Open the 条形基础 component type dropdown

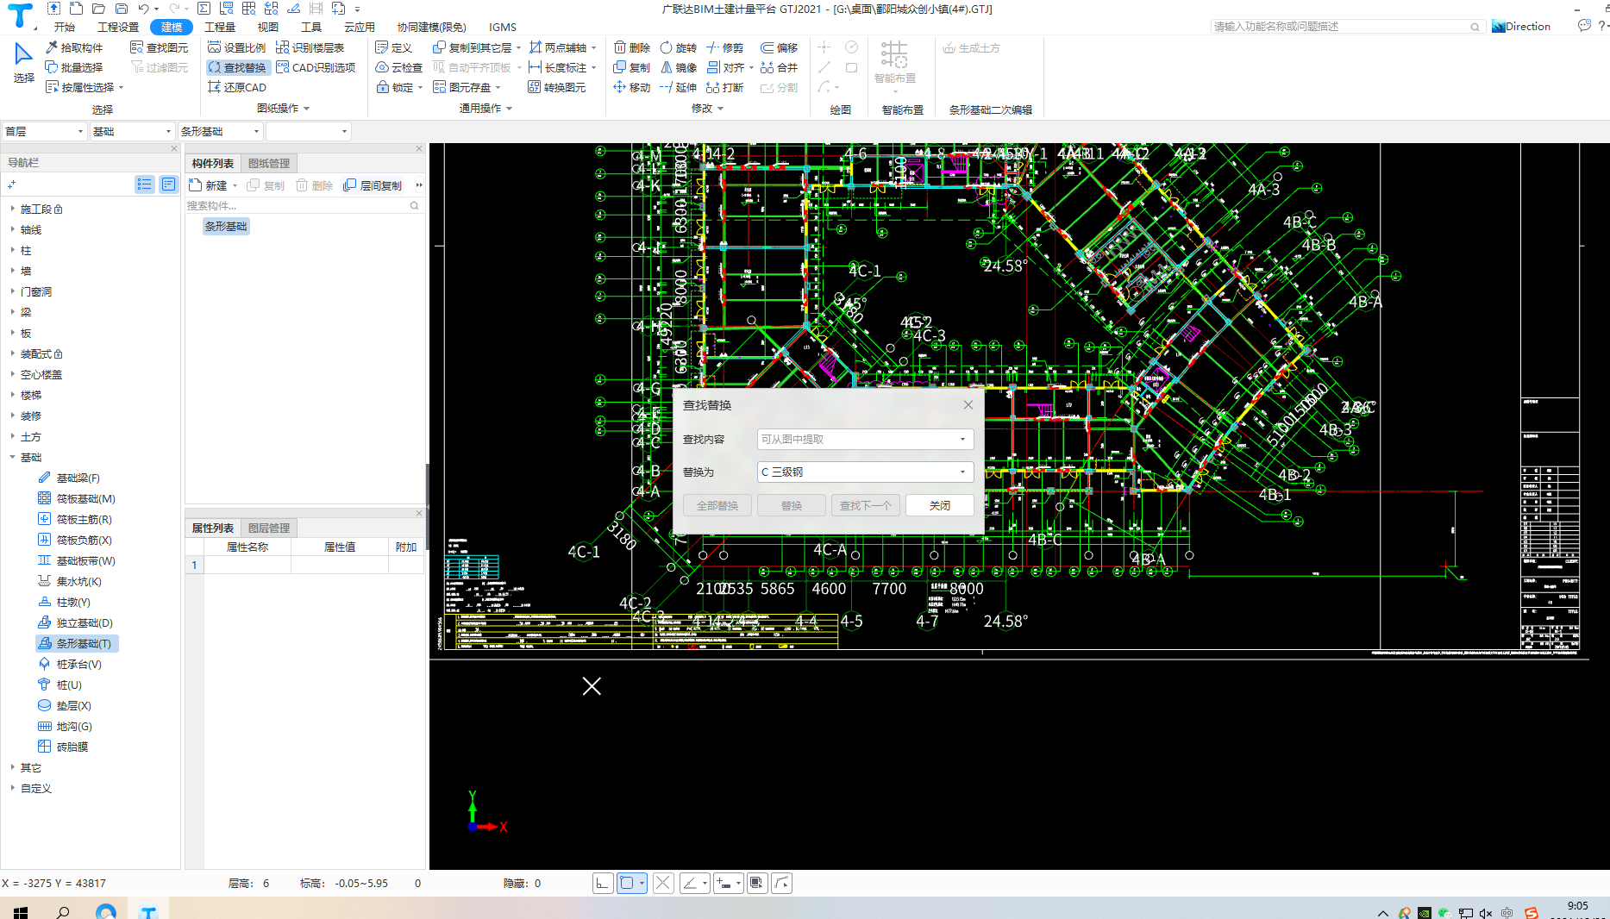tap(221, 131)
